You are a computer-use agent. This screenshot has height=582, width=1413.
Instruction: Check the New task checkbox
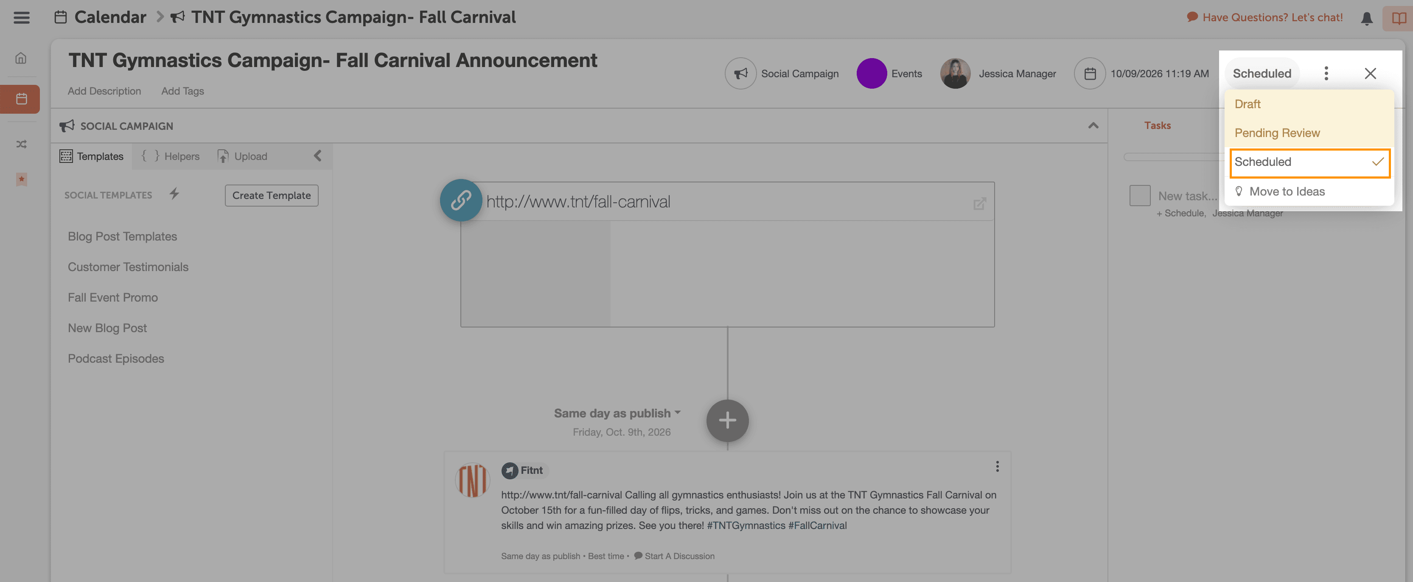(x=1139, y=196)
